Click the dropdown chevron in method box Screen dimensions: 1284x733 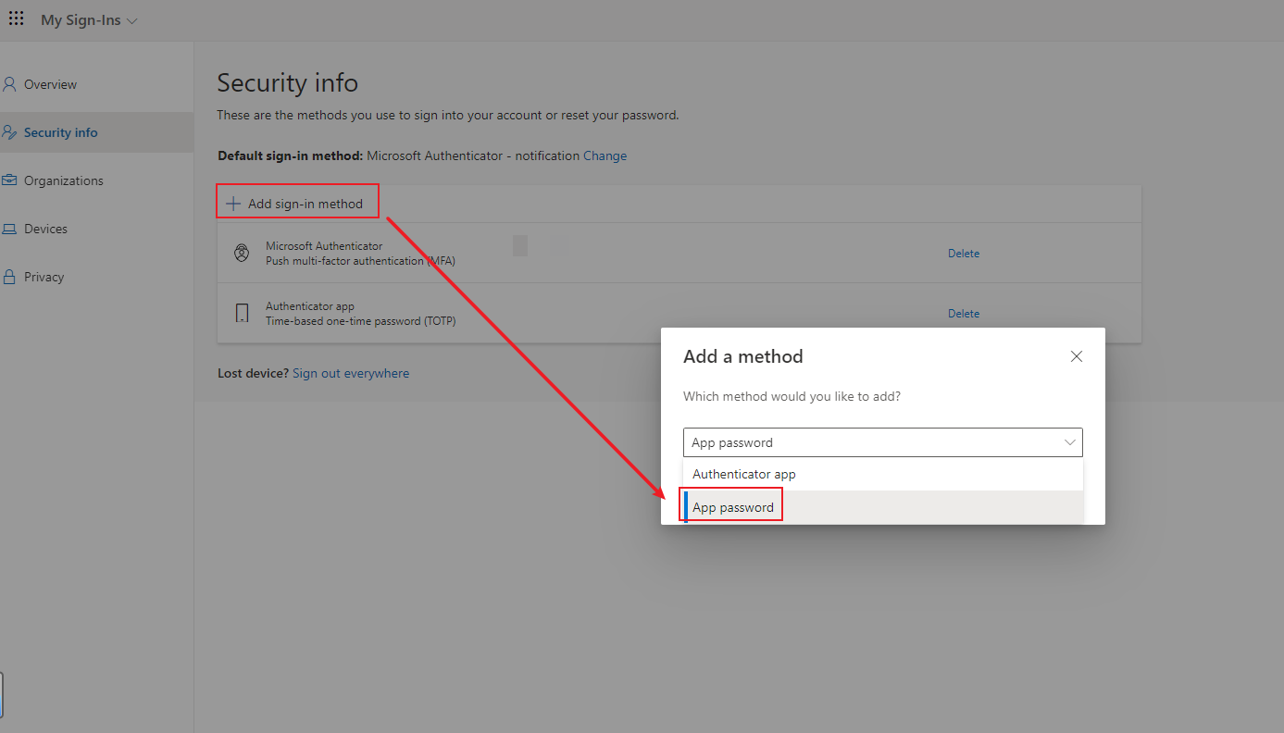pos(1070,442)
